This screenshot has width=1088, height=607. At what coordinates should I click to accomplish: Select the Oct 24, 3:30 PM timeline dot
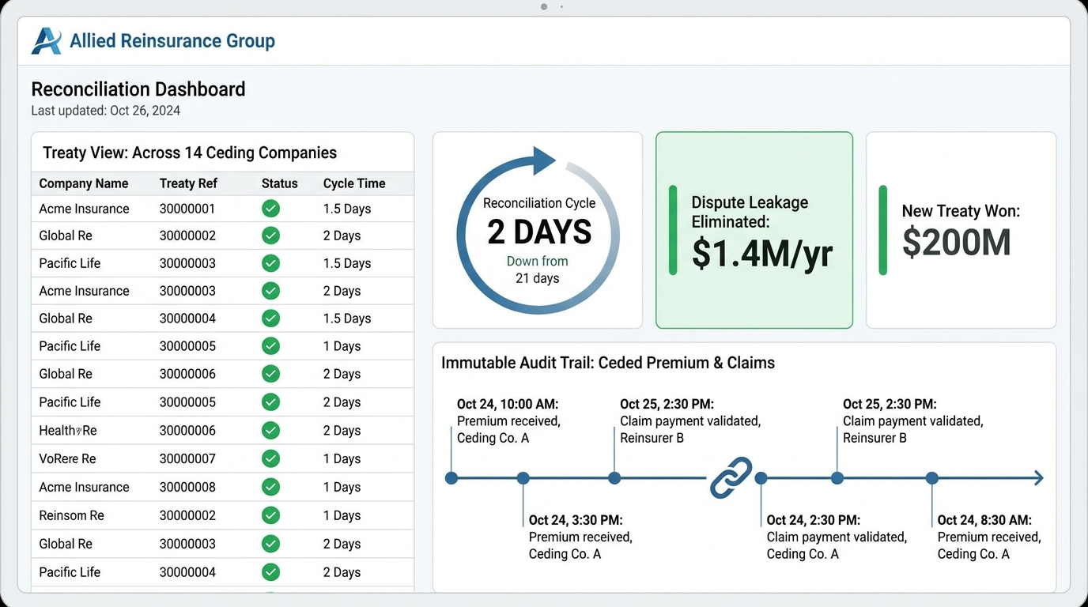click(523, 478)
